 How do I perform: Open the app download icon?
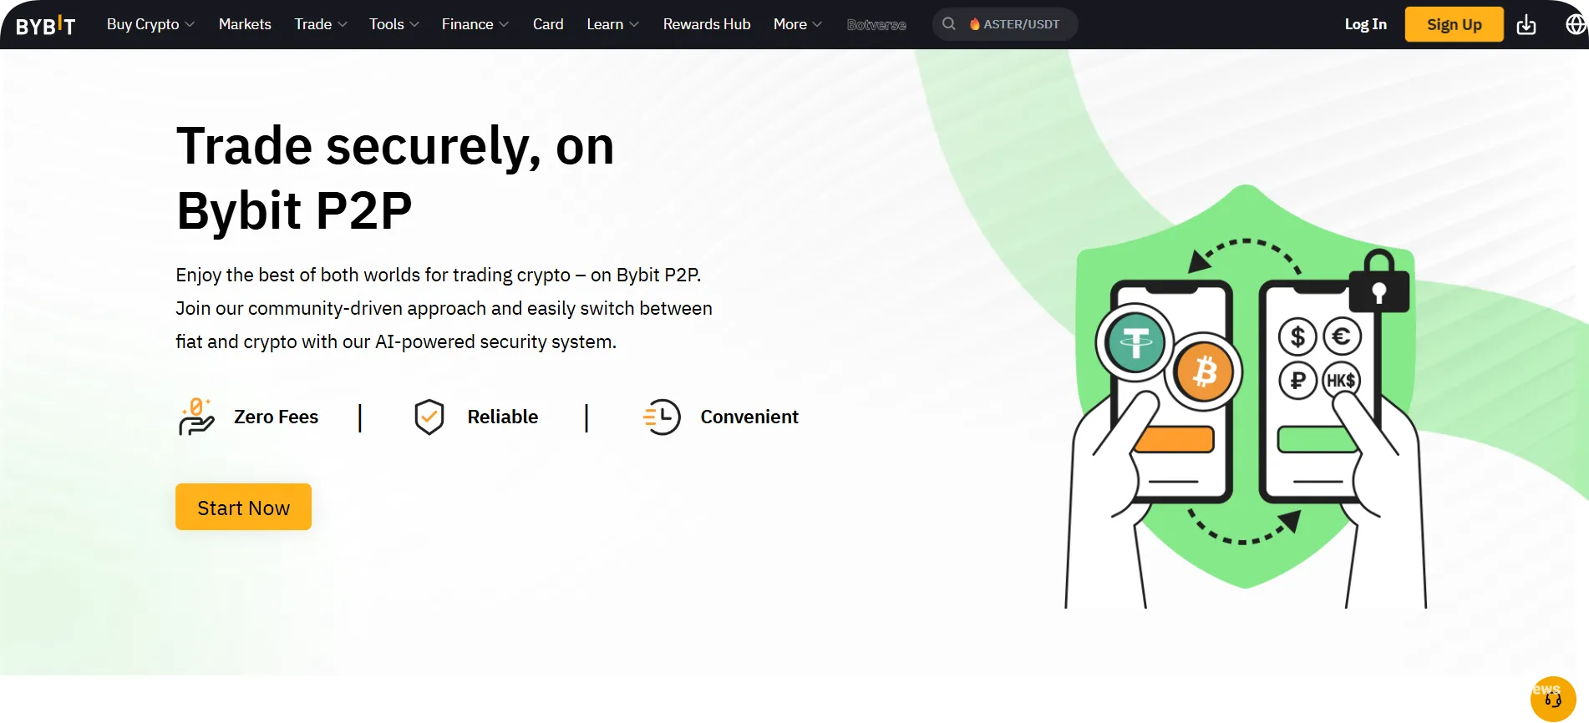pos(1526,25)
